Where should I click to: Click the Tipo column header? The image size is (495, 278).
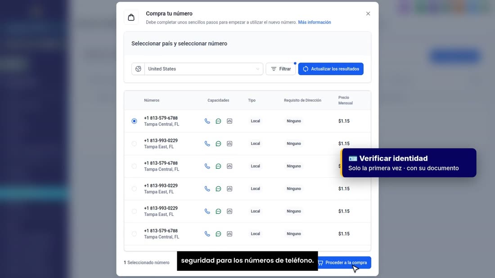[x=252, y=100]
